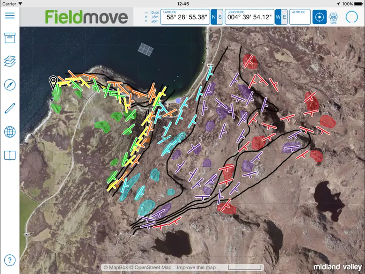Open the globe basemap icon
This screenshot has width=365, height=274.
10,132
